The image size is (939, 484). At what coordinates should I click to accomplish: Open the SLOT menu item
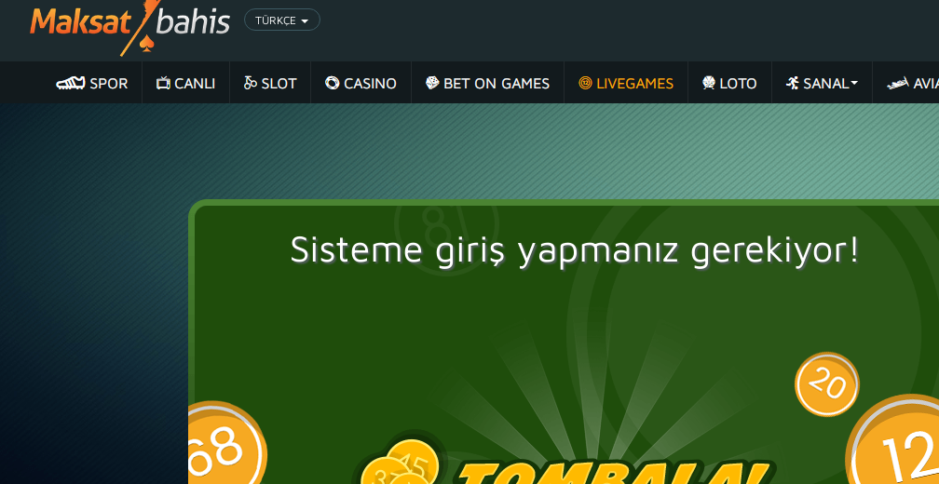coord(270,83)
